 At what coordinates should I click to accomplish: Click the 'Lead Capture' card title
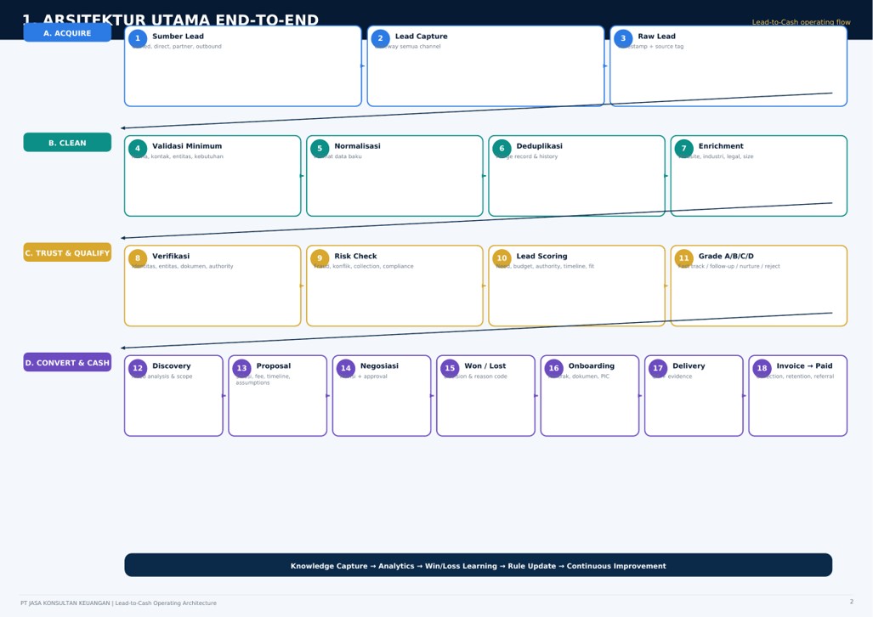click(x=421, y=37)
